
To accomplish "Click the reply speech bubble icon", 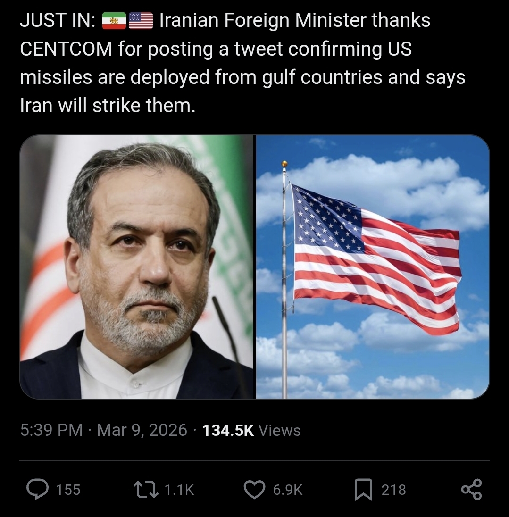I will pyautogui.click(x=38, y=489).
